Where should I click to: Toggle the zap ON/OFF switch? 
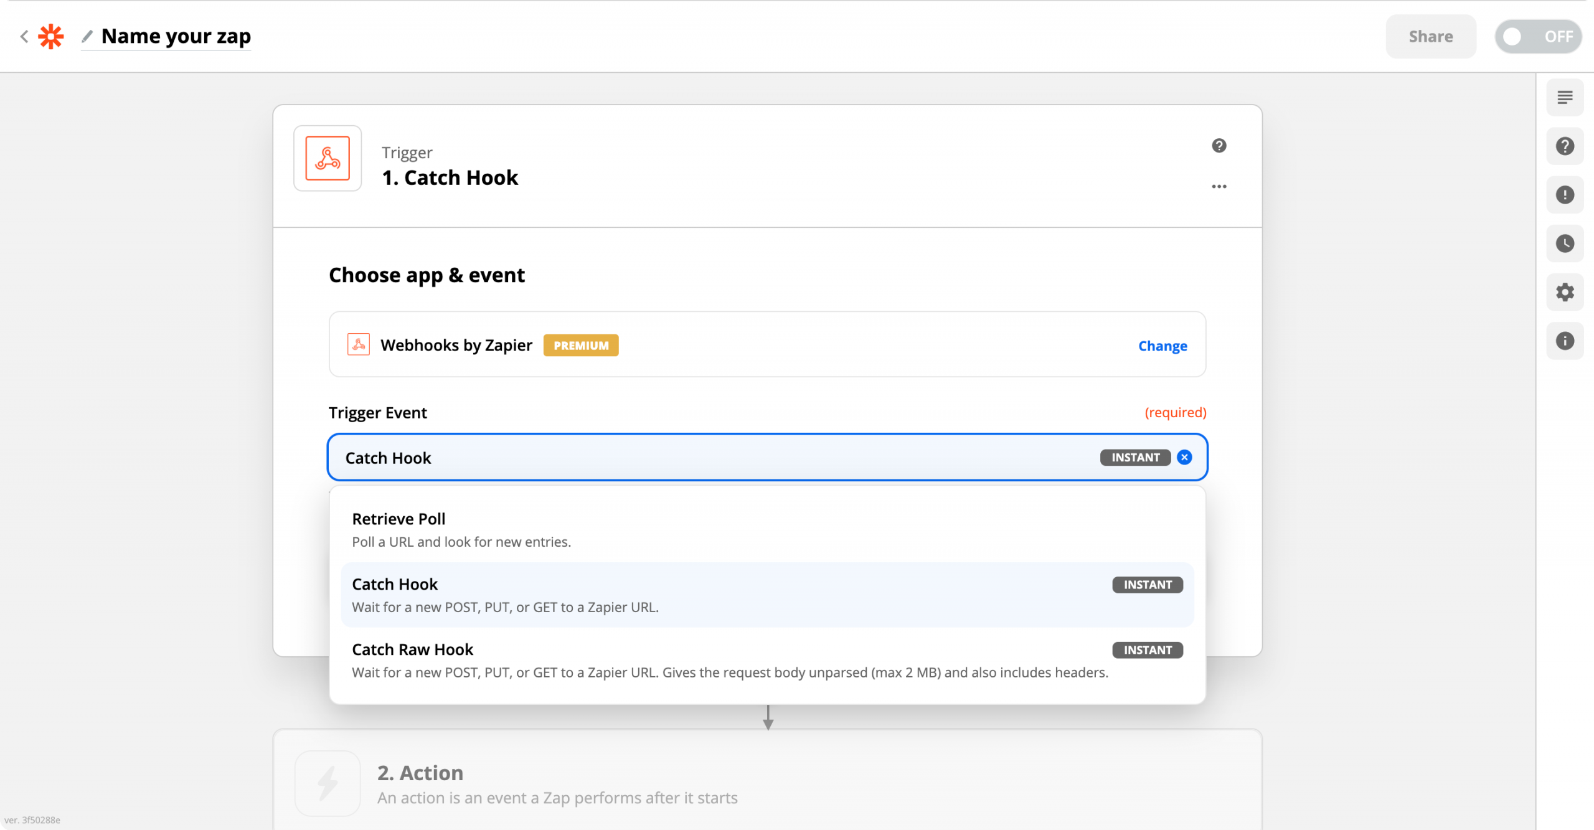tap(1538, 37)
